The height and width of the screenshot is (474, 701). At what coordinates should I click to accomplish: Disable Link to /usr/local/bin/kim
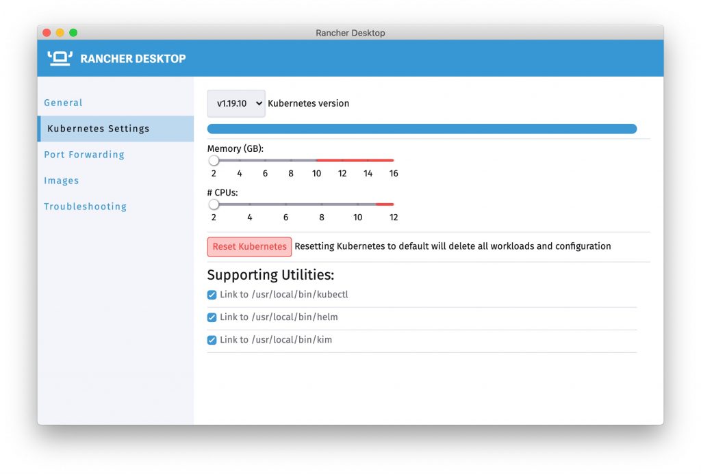click(212, 340)
